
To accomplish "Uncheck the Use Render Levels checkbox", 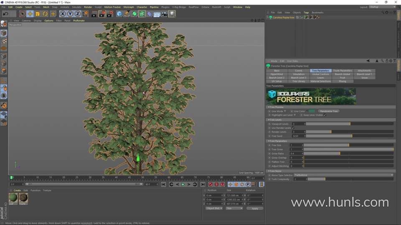I will click(x=293, y=128).
